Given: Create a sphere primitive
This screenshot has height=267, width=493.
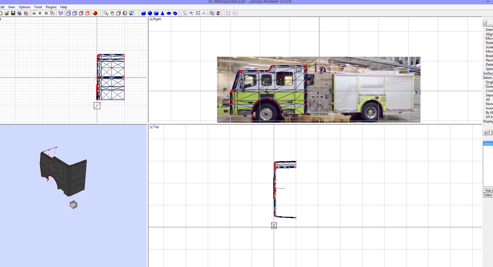Looking at the screenshot, I should (150, 13).
